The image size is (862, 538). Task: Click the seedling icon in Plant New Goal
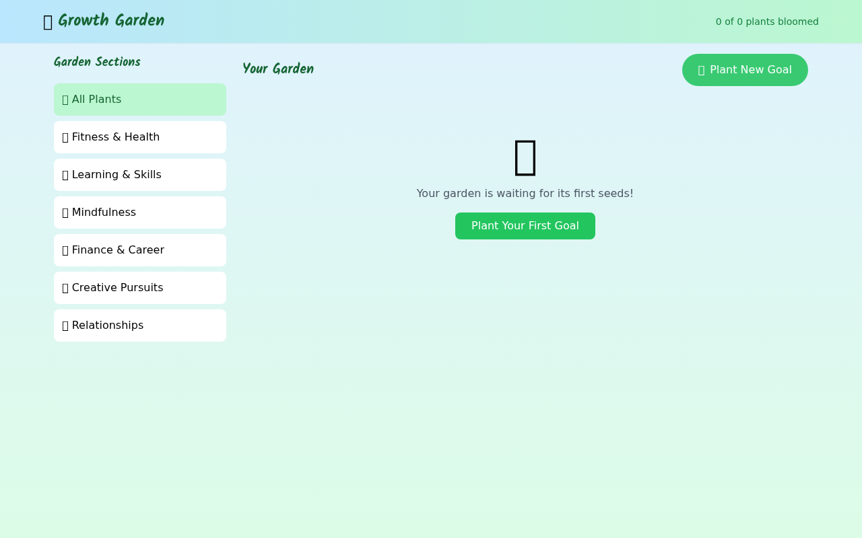tap(700, 69)
